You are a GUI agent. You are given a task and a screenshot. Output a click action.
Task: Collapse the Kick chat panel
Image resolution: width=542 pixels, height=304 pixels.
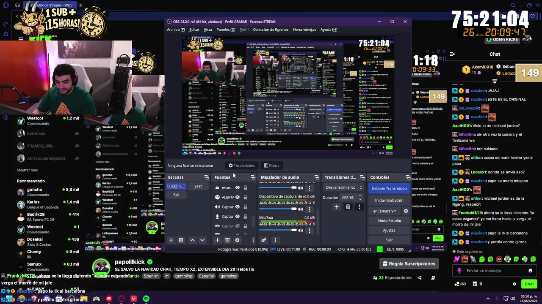click(452, 54)
